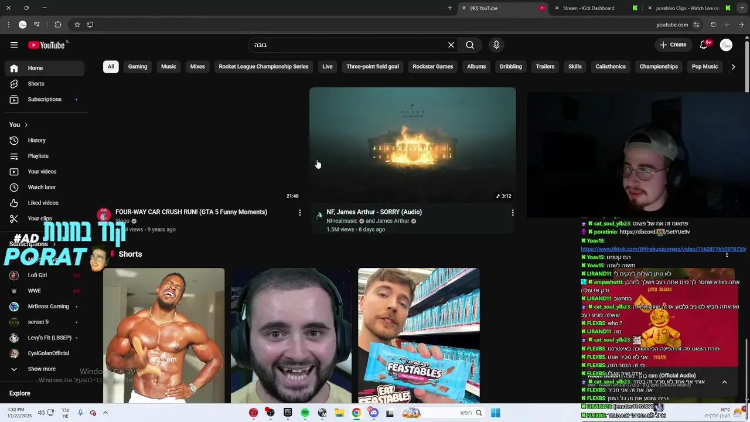Select the Rocket League Championship Series chip
The image size is (750, 422).
264,67
